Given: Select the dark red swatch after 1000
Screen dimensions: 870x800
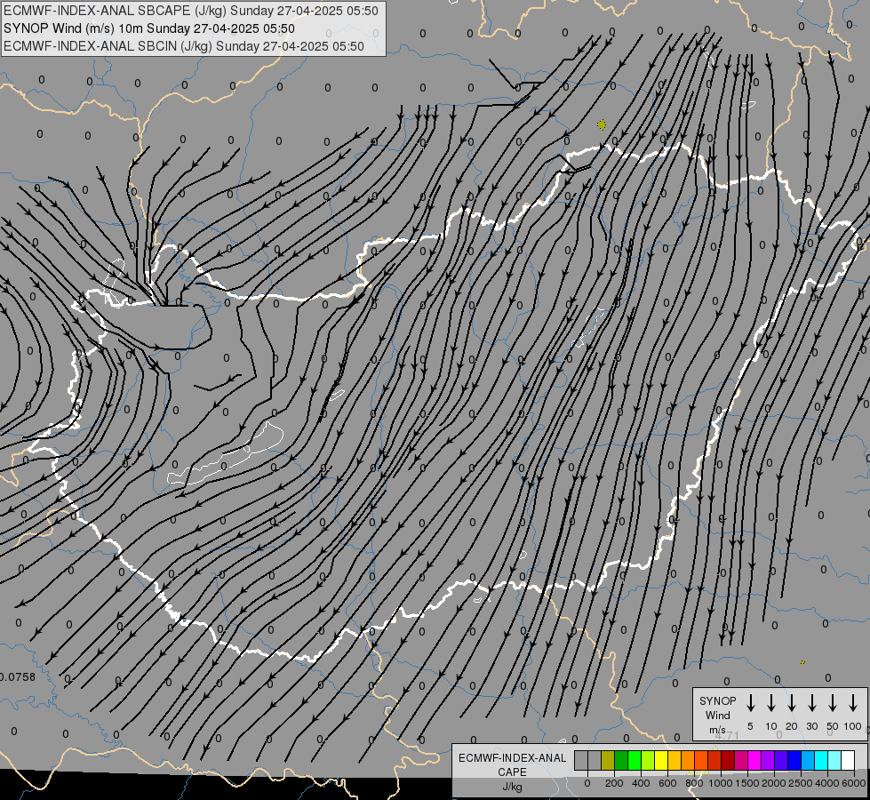Looking at the screenshot, I should tap(728, 760).
